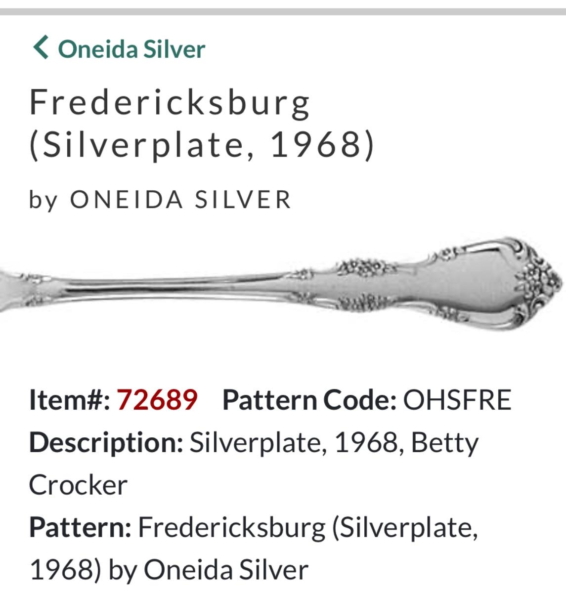Click the "Item#:" label
The height and width of the screenshot is (593, 566).
pos(70,400)
